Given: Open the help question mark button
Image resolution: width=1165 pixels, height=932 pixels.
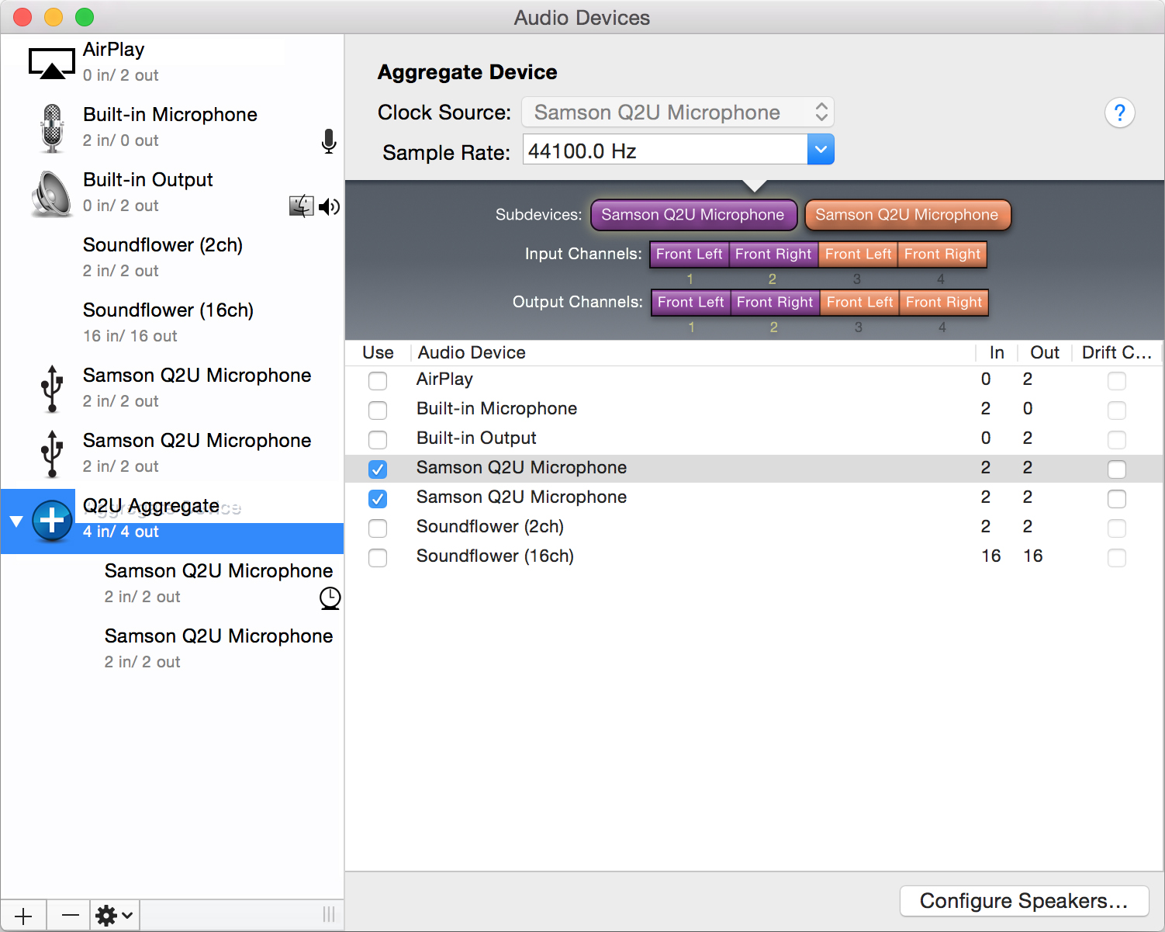Looking at the screenshot, I should coord(1119,113).
